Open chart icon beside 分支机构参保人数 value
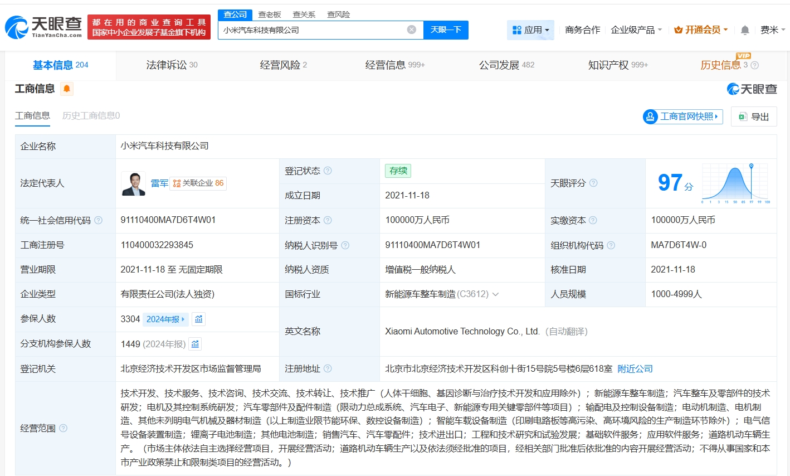This screenshot has width=790, height=476. tap(195, 344)
